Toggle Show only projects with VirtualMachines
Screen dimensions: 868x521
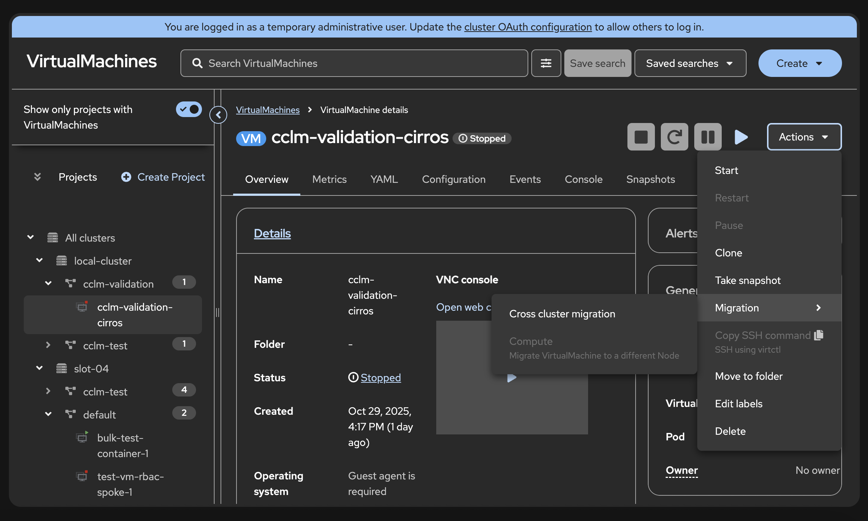pyautogui.click(x=189, y=109)
